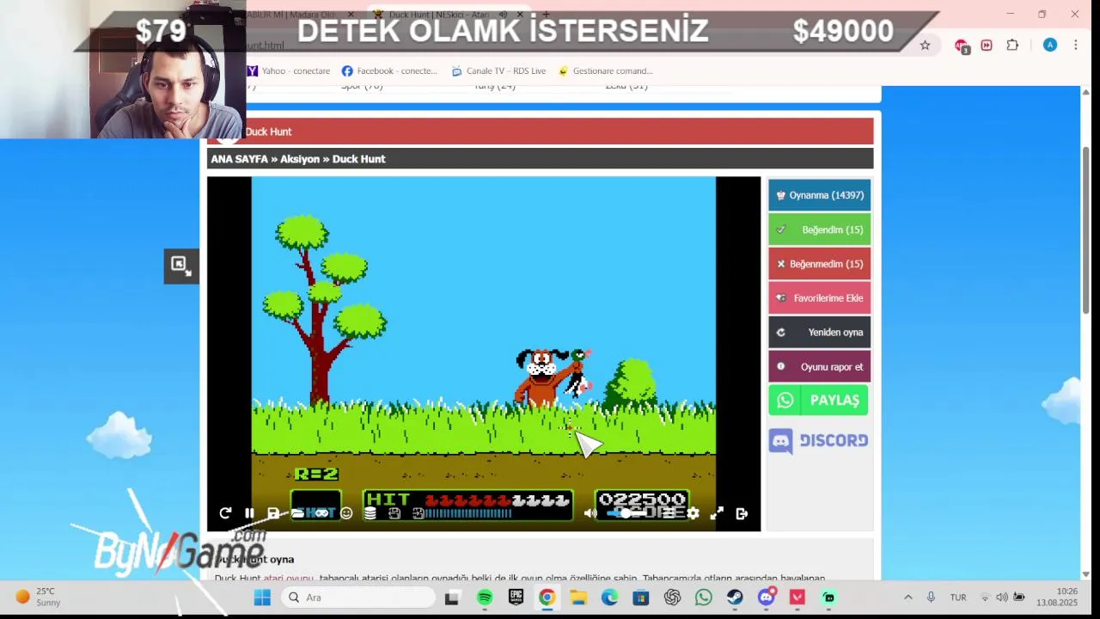The width and height of the screenshot is (1100, 619).
Task: Save game state with the floppy disk icon
Action: point(273,513)
